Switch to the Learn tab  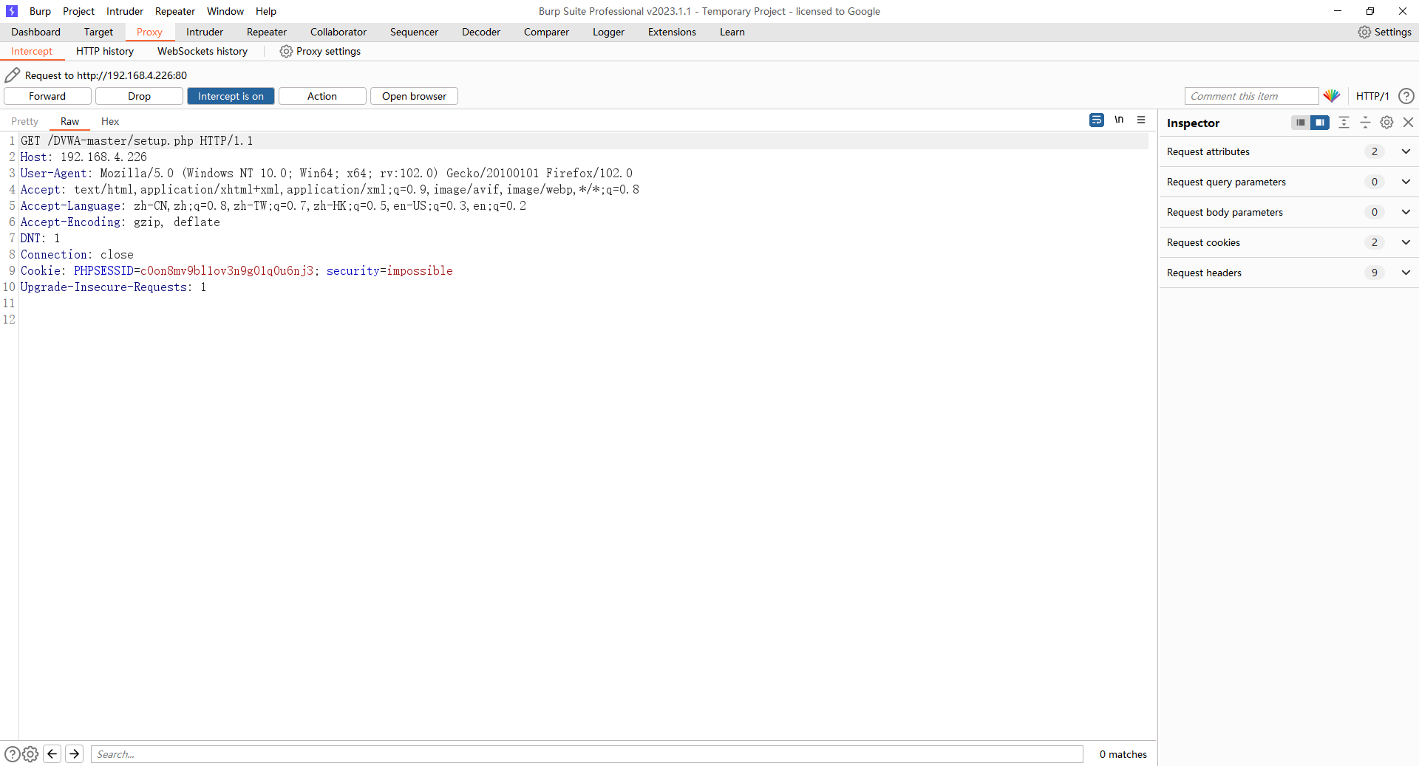coord(732,32)
